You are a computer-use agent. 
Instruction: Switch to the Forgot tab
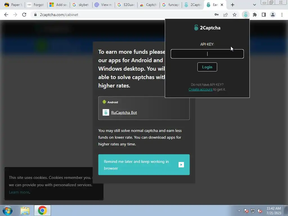click(36, 5)
